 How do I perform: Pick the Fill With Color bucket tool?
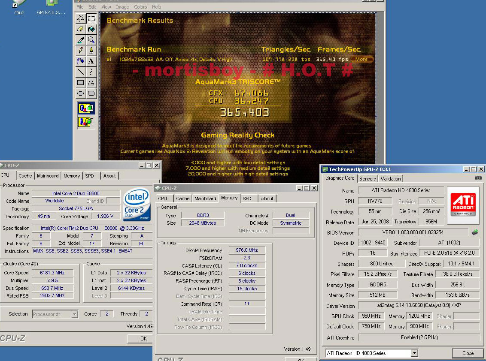pyautogui.click(x=91, y=29)
